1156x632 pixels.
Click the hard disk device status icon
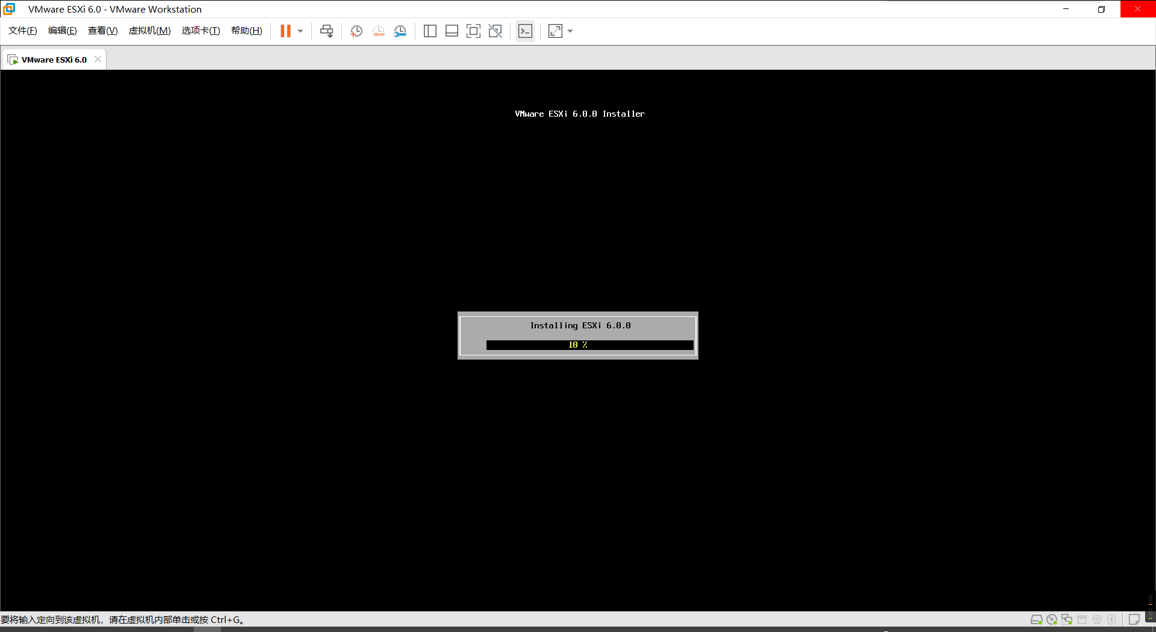pyautogui.click(x=1036, y=619)
